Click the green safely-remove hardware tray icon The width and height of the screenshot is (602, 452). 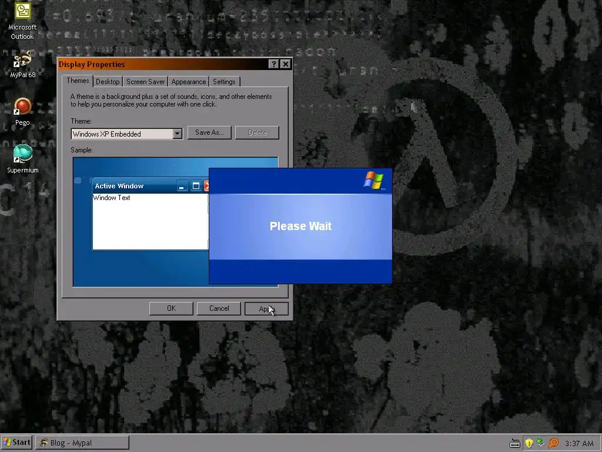pos(541,443)
